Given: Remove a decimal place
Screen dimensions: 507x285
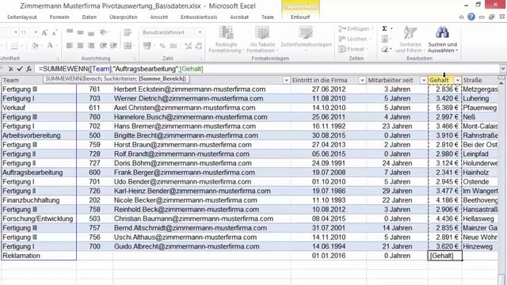Looking at the screenshot, I should tap(199, 46).
